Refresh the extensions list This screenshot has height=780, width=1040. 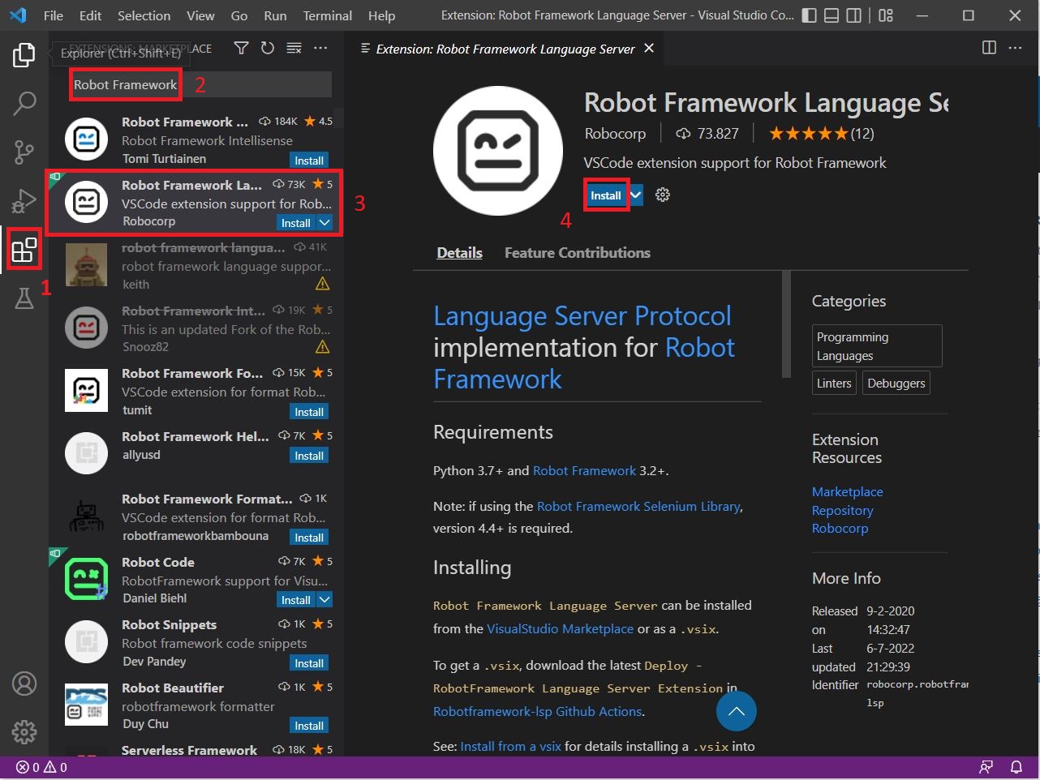(268, 49)
